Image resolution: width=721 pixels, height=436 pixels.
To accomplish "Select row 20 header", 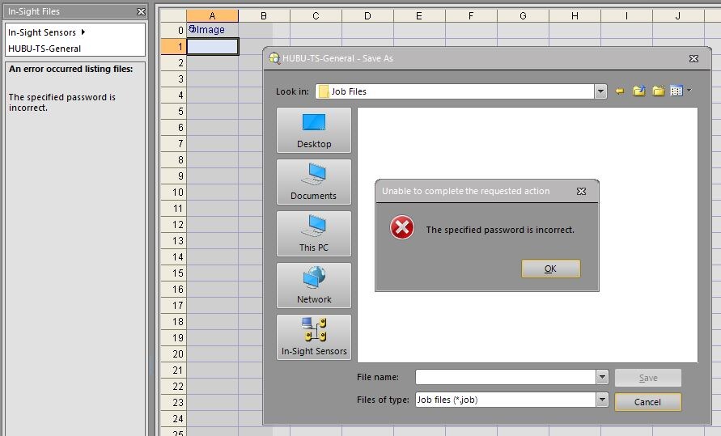I will pyautogui.click(x=173, y=353).
